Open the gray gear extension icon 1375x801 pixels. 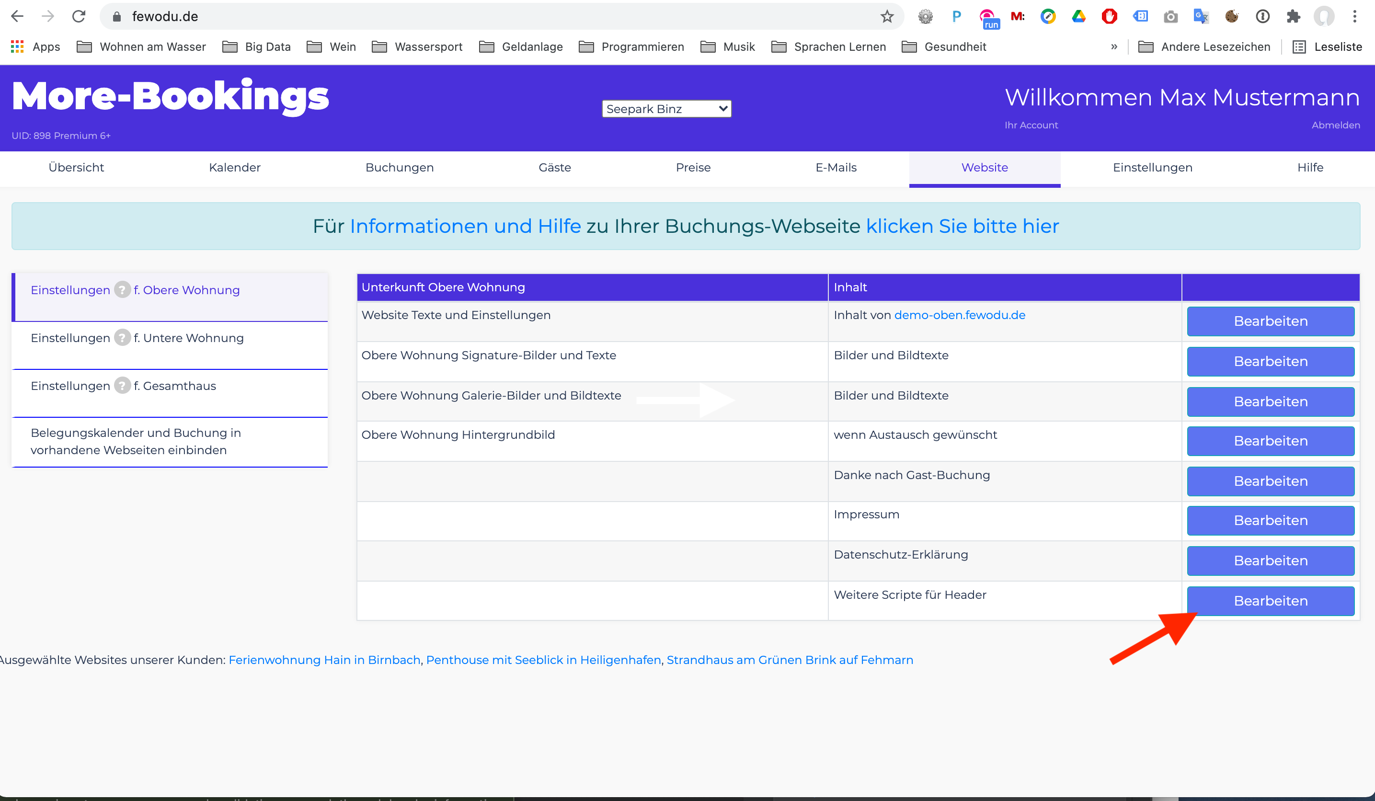click(x=926, y=17)
